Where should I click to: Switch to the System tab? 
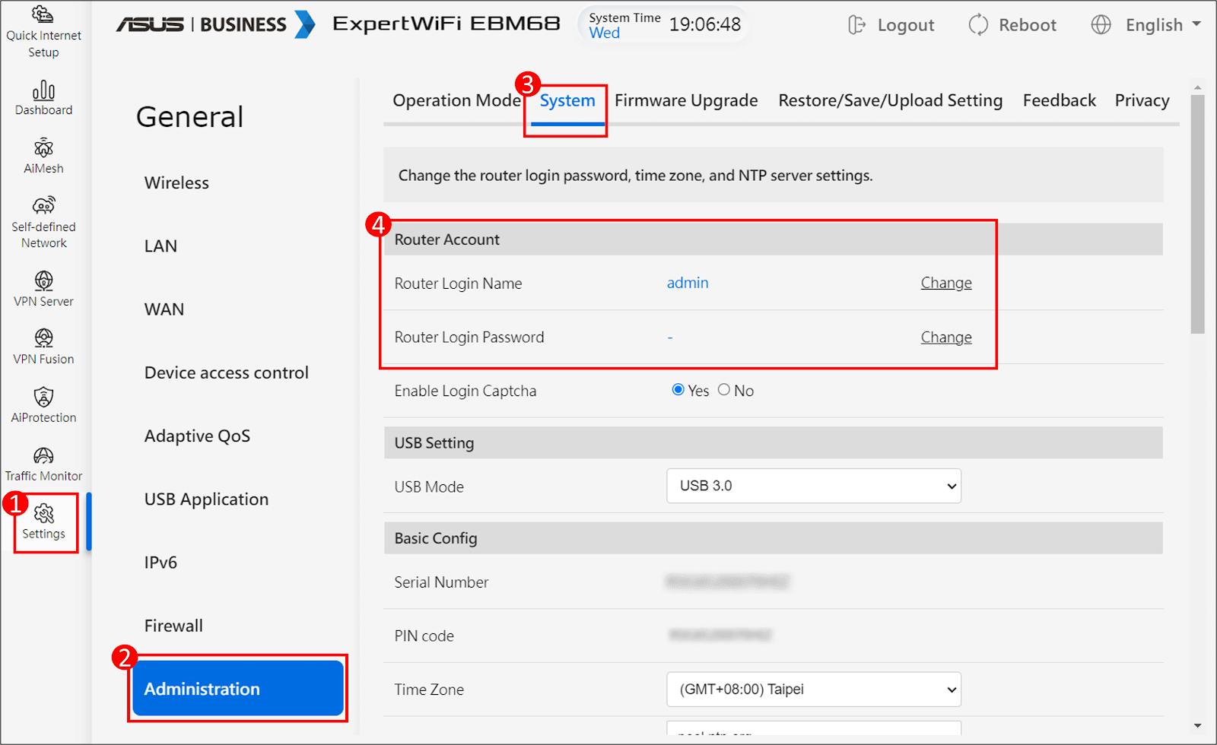tap(567, 100)
